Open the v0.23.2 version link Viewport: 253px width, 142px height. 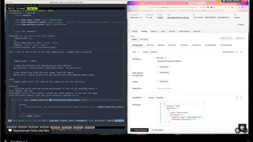click(160, 17)
